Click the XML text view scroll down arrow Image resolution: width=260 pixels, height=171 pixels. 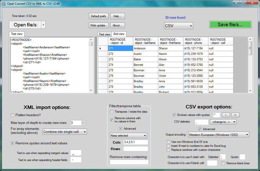(x=91, y=90)
